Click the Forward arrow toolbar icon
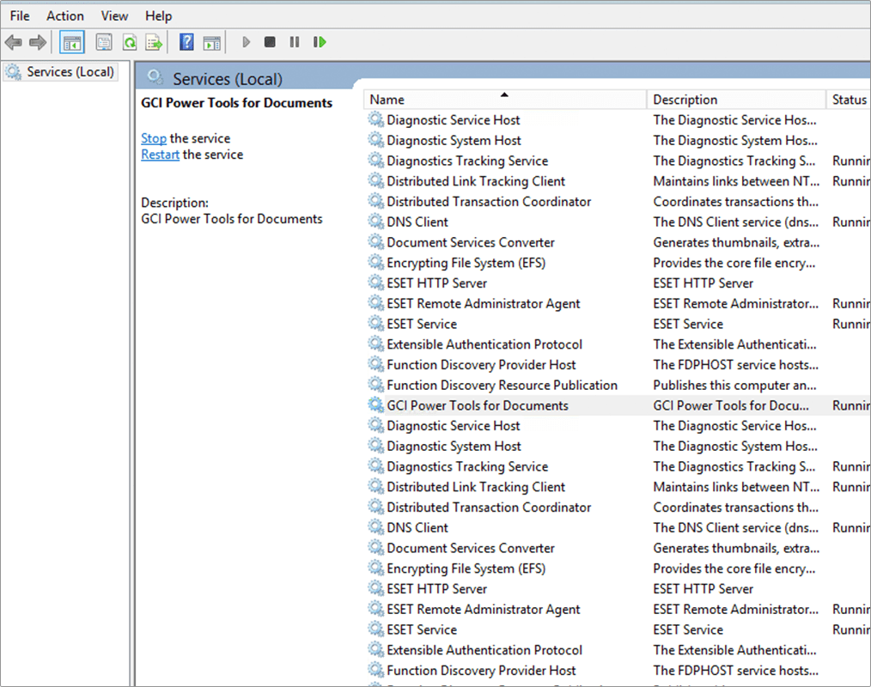This screenshot has width=871, height=687. pos(38,42)
